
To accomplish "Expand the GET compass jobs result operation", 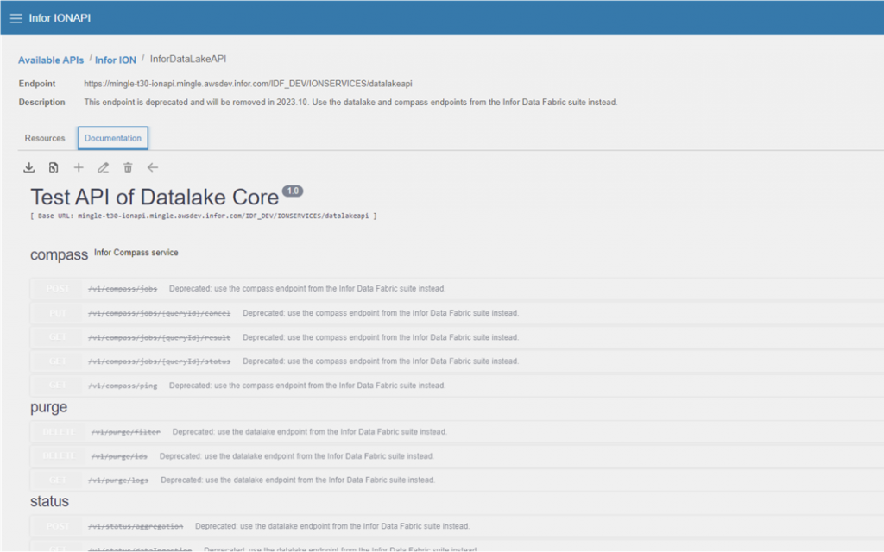I will [457, 337].
